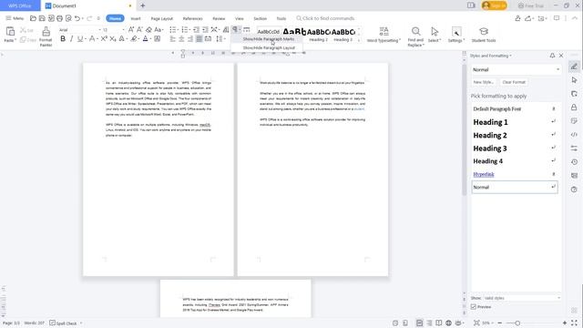Click the Print Preview icon in quick toolbar
The height and width of the screenshot is (328, 583).
68,18
